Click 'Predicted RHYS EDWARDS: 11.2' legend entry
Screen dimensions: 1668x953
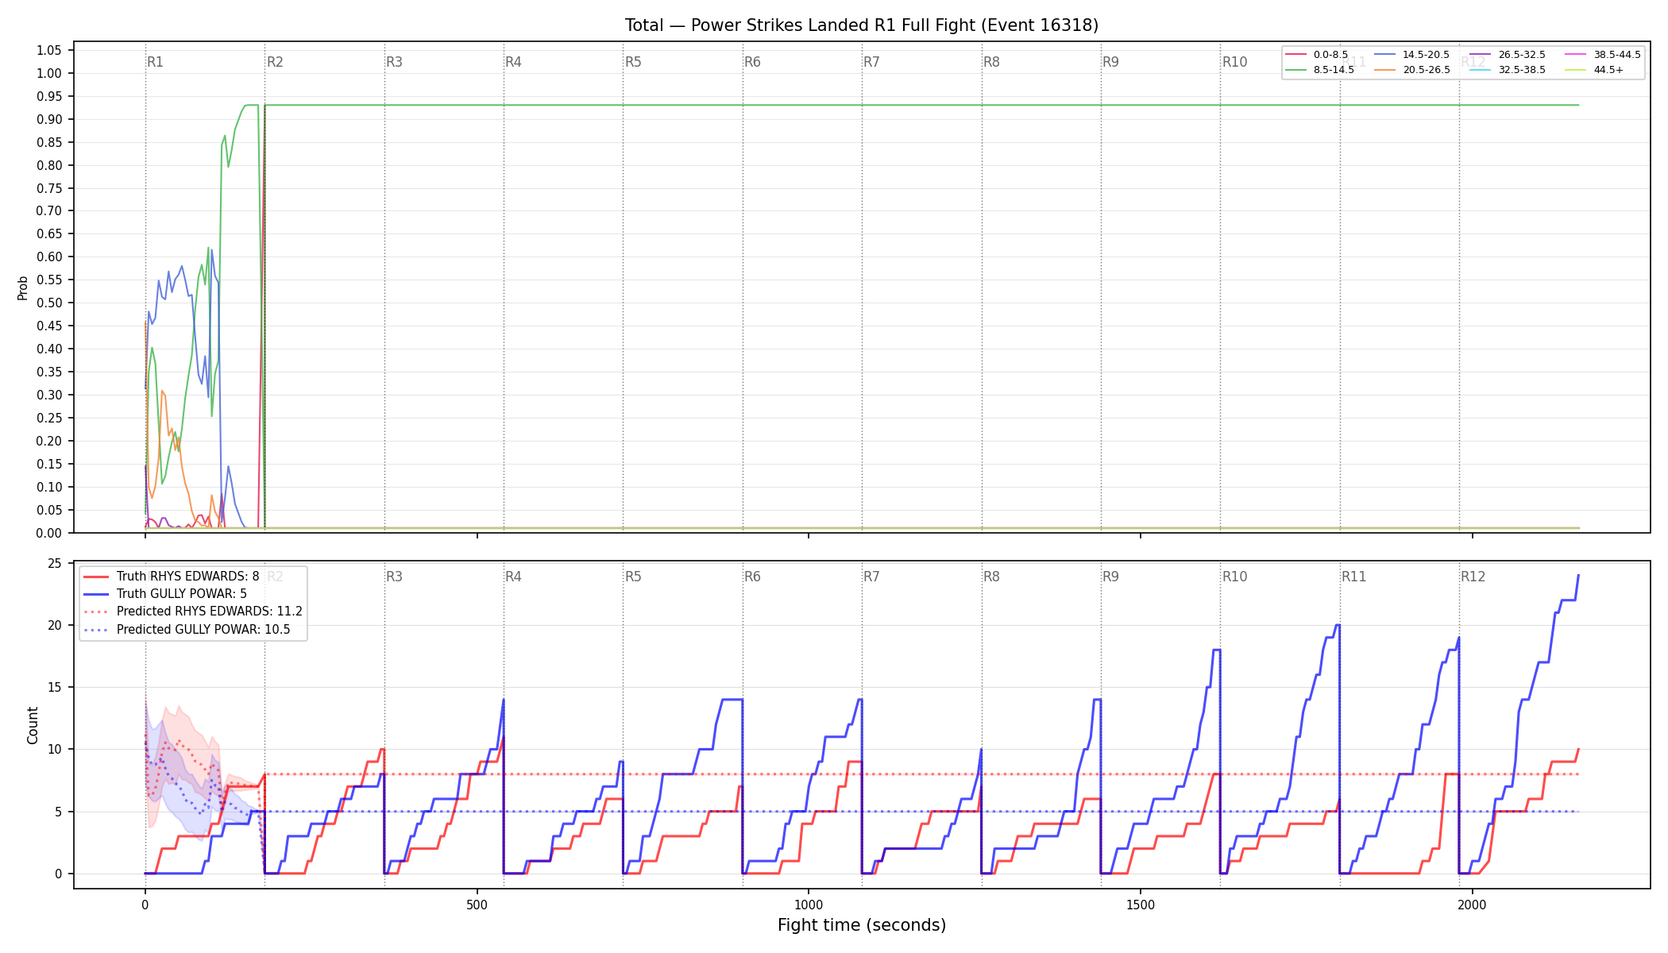point(193,612)
